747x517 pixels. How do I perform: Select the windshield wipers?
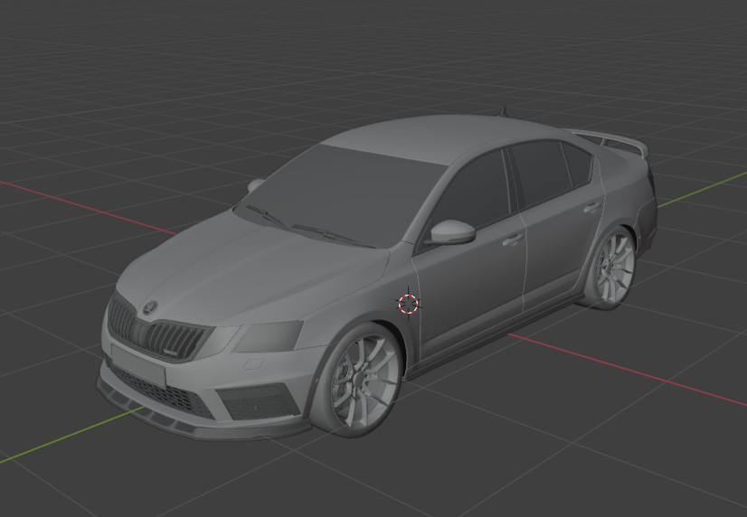(x=310, y=227)
